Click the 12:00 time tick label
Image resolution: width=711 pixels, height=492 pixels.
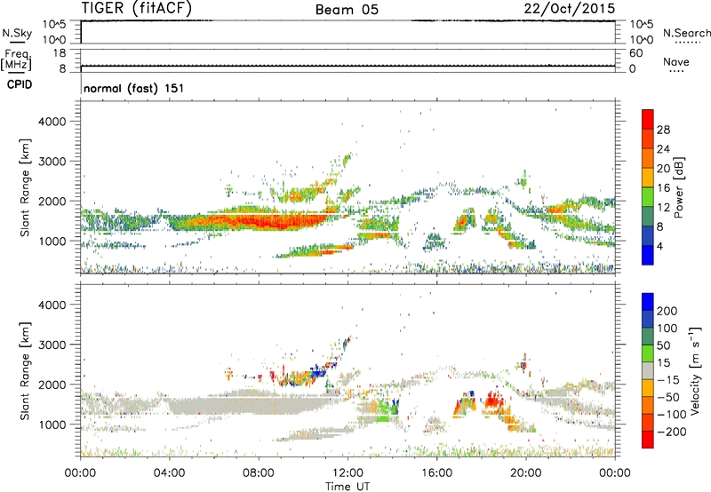click(x=348, y=473)
